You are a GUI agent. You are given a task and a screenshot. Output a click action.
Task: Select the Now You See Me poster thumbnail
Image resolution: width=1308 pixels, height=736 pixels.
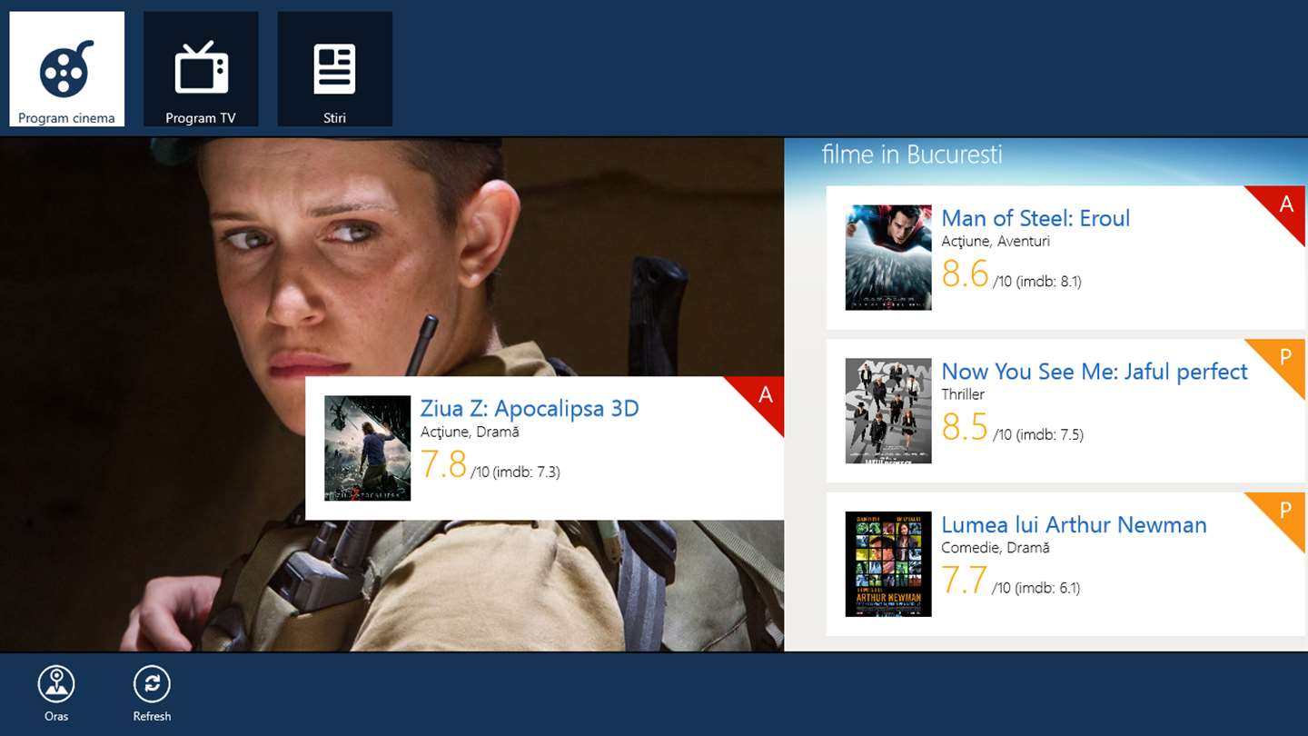coord(888,411)
